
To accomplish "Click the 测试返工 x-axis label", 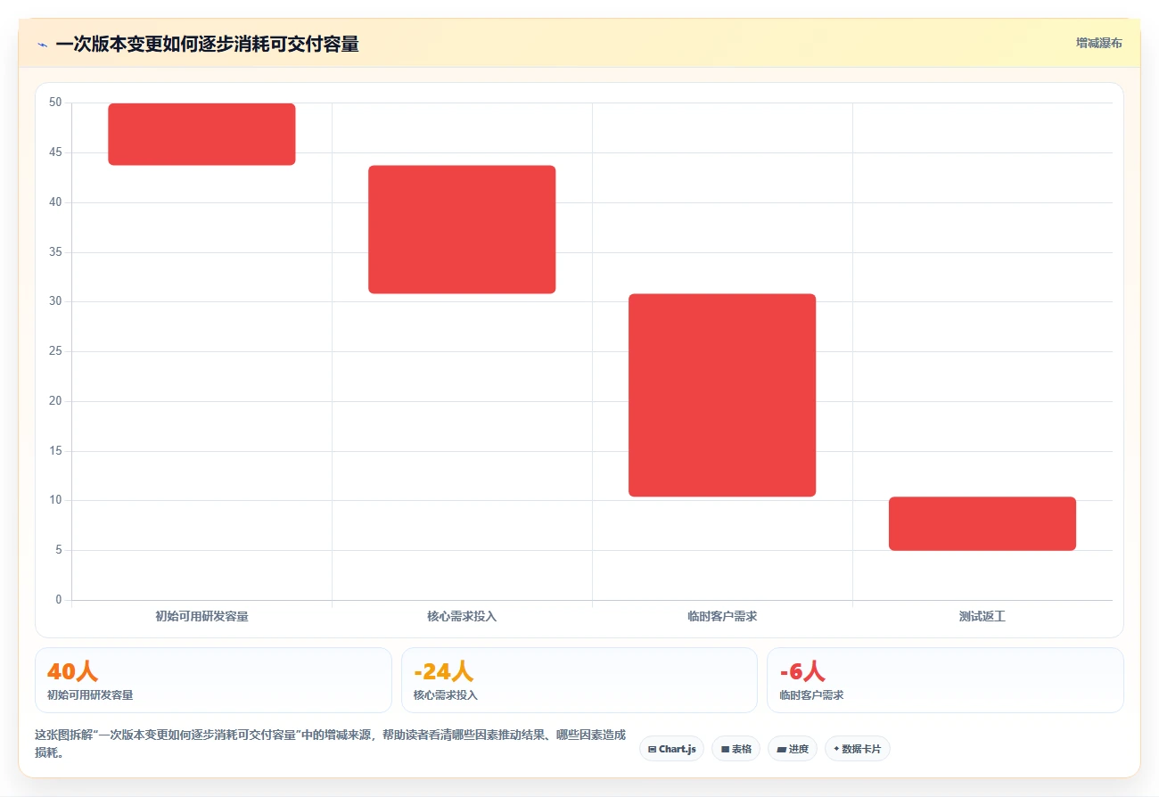I will [982, 616].
